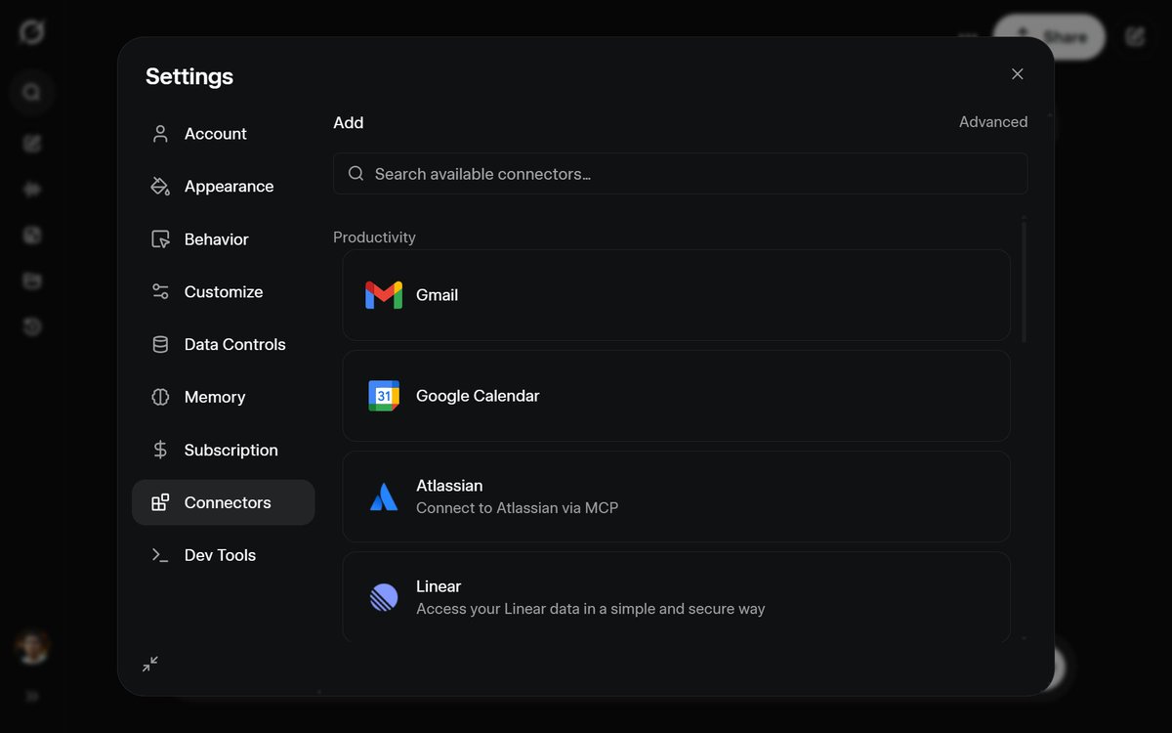
Task: Go to the Dev Tools section
Action: [x=223, y=555]
